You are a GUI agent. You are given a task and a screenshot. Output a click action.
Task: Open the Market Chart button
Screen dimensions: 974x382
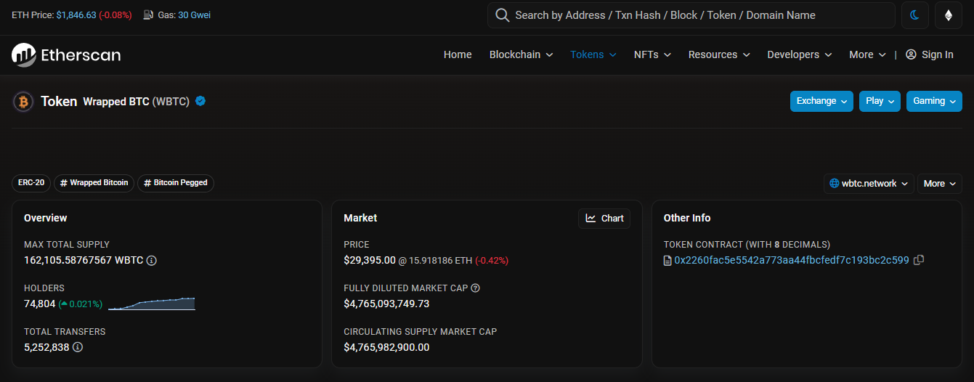[x=604, y=219]
